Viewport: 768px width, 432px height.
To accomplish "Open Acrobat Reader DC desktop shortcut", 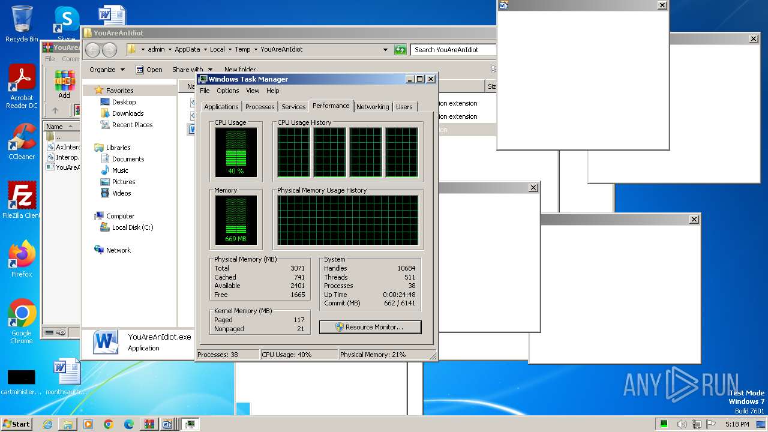I will pos(22,87).
